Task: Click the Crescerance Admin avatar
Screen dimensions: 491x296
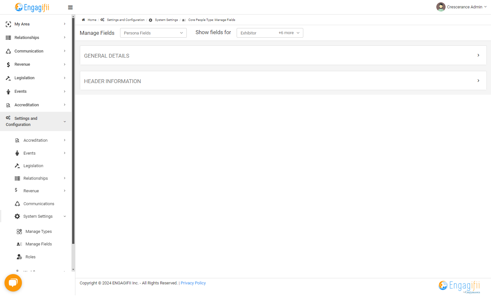Action: click(x=440, y=7)
